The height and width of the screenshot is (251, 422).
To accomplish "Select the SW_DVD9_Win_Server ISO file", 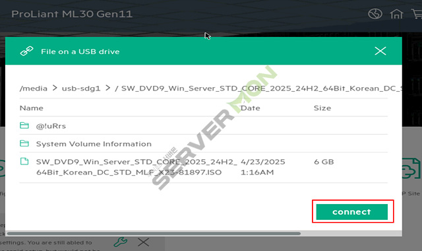I will click(x=136, y=167).
